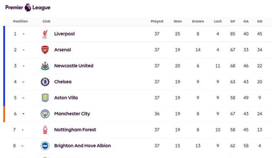Screen dimensions: 272x158
Task: Click Manchester City's red down-arrow indicator
Action: [x=23, y=114]
